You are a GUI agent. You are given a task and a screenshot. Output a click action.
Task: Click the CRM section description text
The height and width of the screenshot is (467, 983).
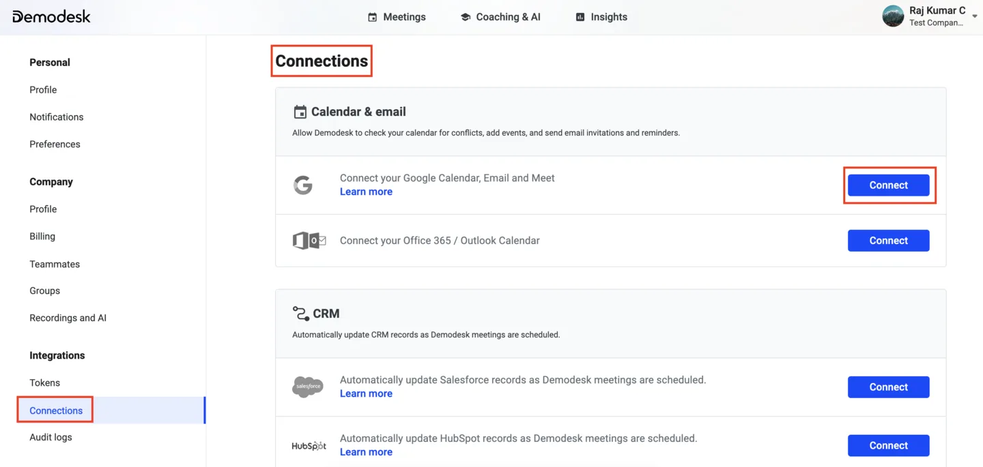[x=426, y=335]
